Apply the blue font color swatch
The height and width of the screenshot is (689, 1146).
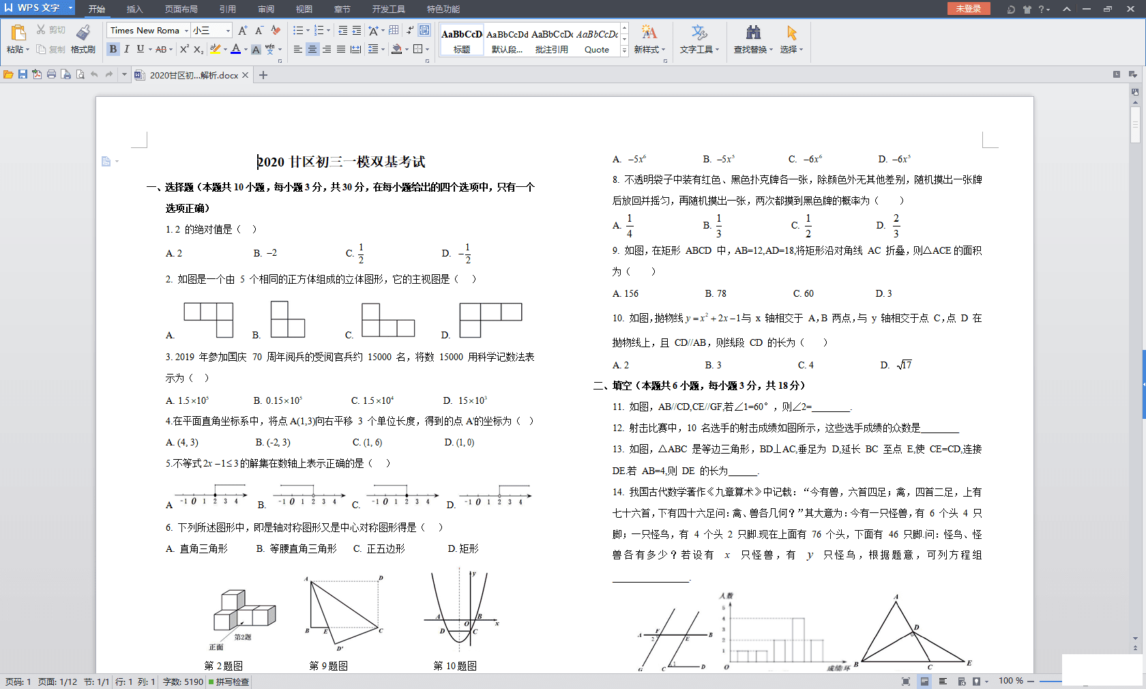click(236, 49)
